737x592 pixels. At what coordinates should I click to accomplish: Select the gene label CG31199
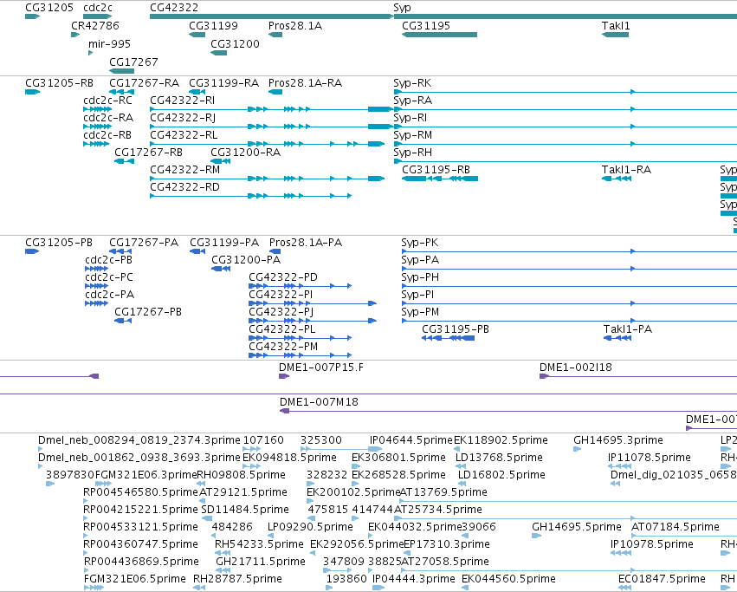click(x=213, y=26)
